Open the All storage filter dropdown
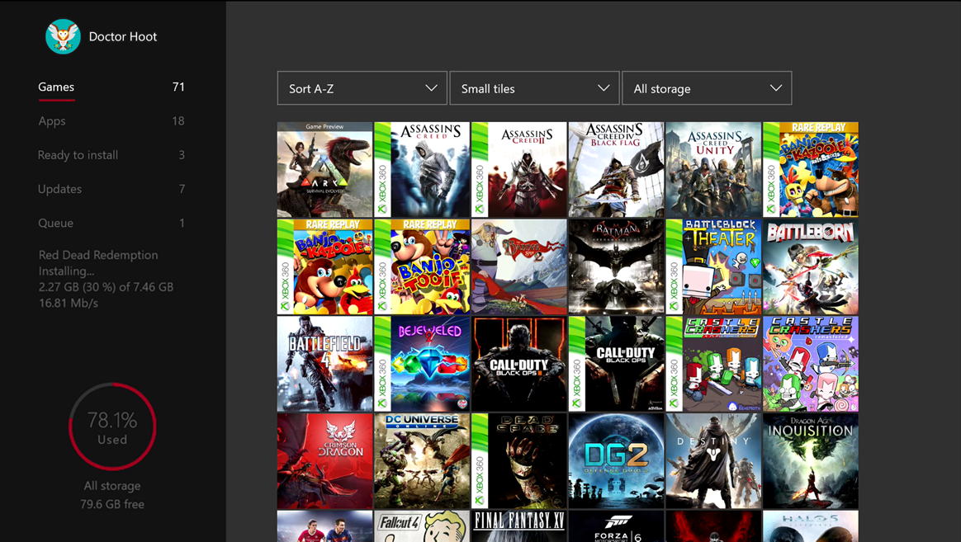 [x=706, y=87]
